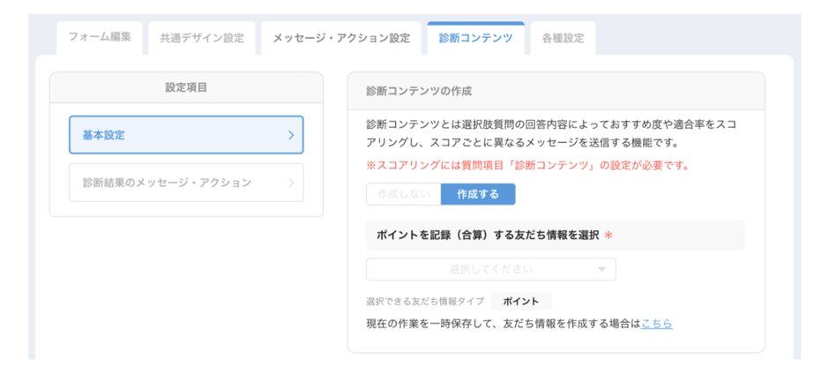Click the caret arrow in 選択してください box

coord(601,269)
